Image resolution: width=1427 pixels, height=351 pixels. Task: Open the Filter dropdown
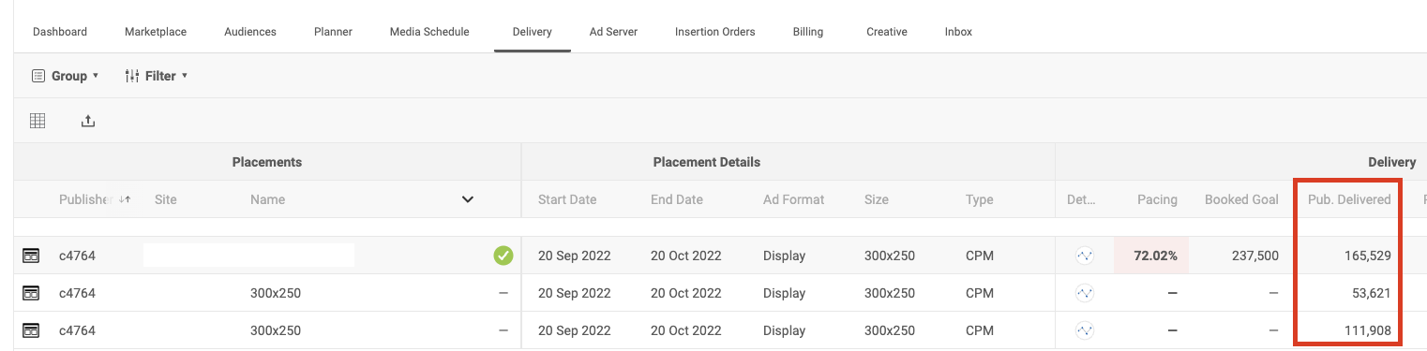coord(156,76)
